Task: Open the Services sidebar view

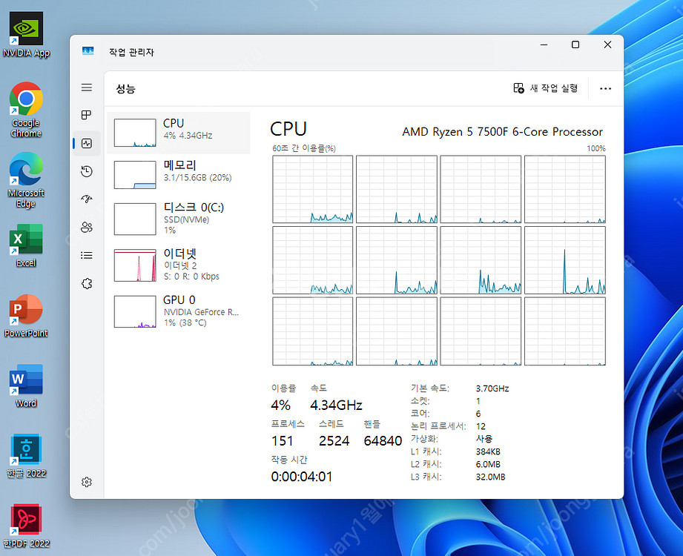Action: pos(86,283)
